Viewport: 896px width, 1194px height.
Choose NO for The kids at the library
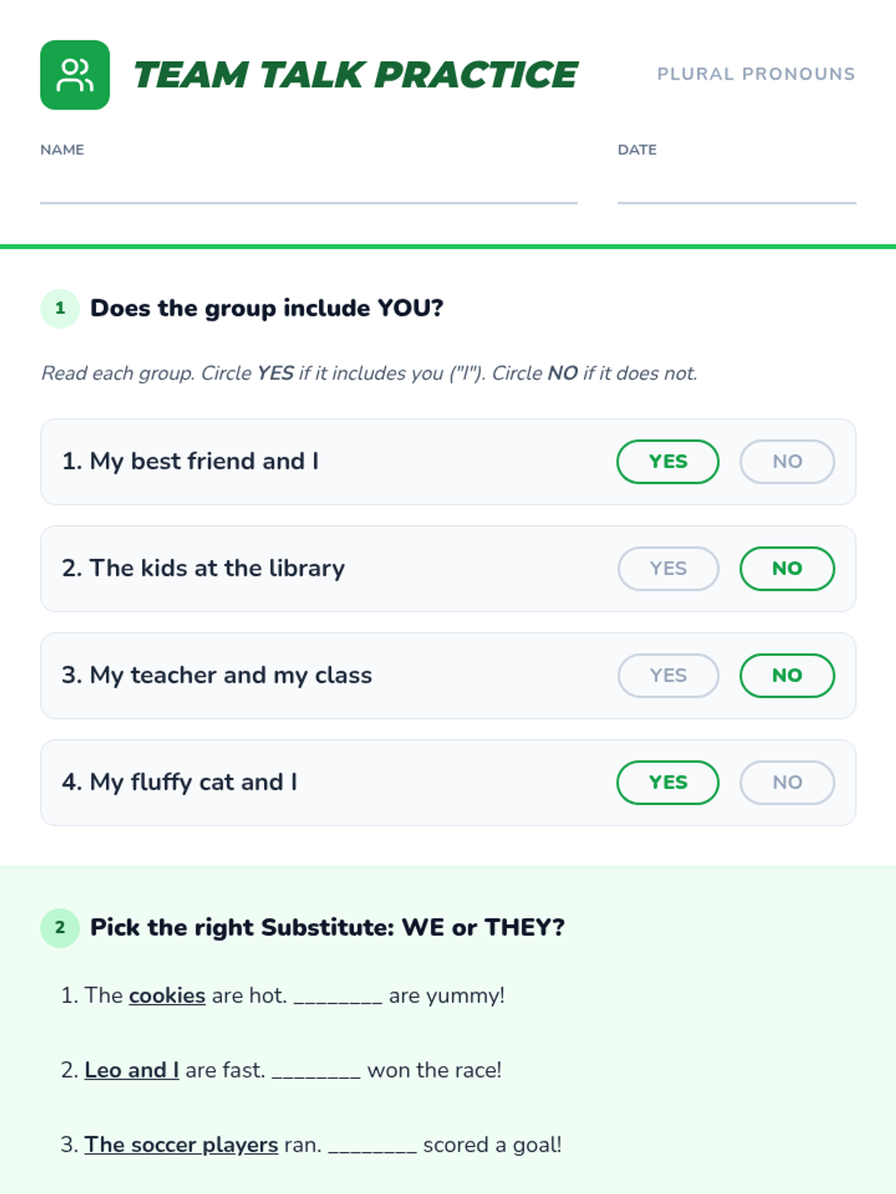[x=787, y=569]
